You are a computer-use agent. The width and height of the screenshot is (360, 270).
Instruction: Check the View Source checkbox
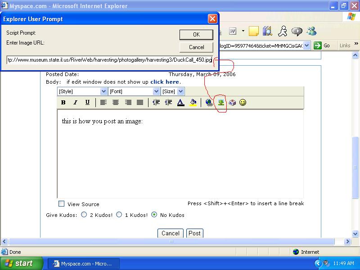pyautogui.click(x=62, y=204)
